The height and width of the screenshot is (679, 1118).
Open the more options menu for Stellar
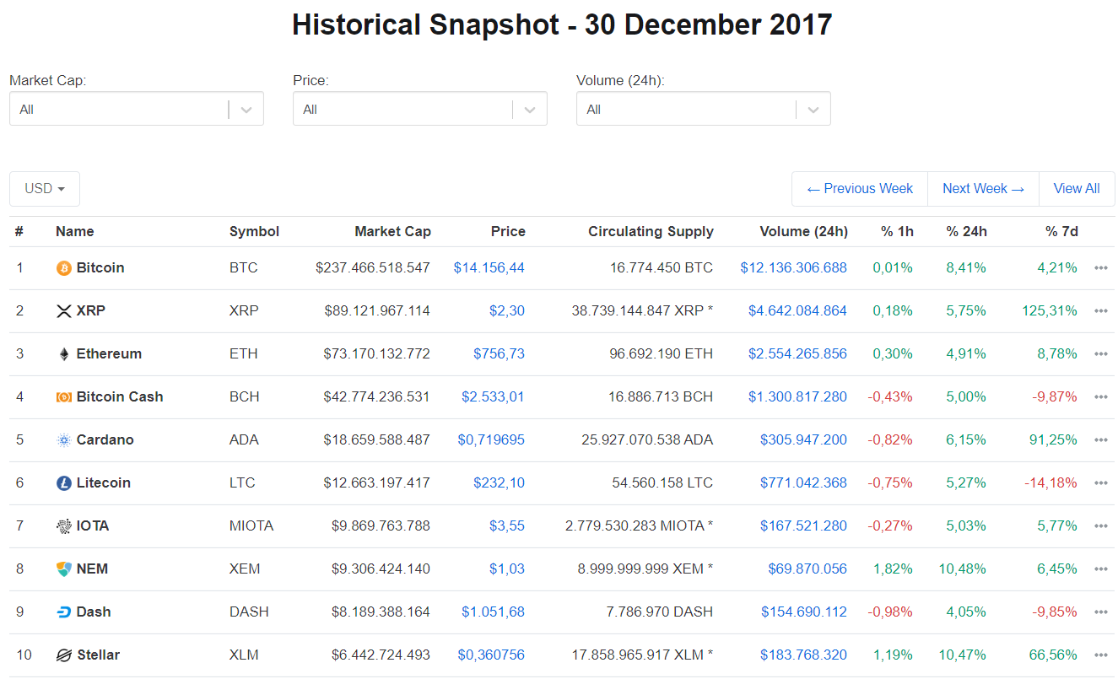pyautogui.click(x=1100, y=655)
